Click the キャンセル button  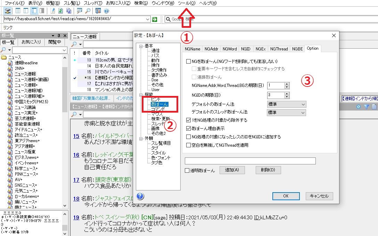click(x=319, y=196)
